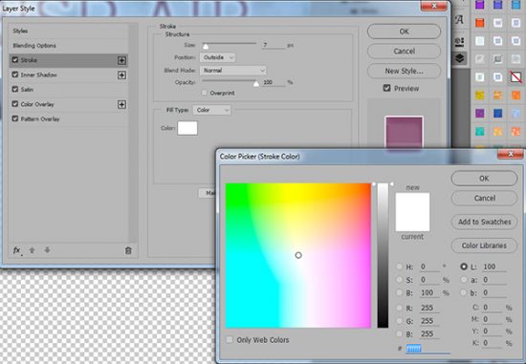Click Add to Swatches
Screen dimensions: 526x364
coord(484,222)
